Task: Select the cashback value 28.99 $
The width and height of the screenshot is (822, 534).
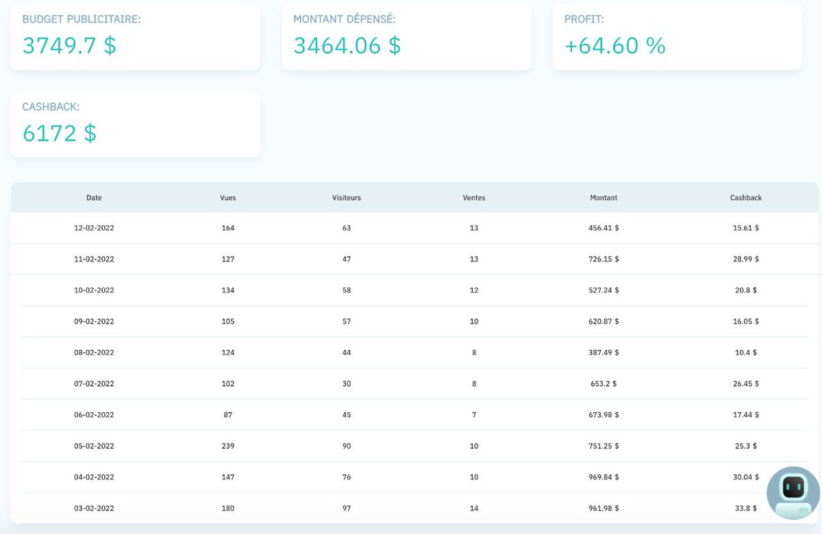Action: (746, 259)
